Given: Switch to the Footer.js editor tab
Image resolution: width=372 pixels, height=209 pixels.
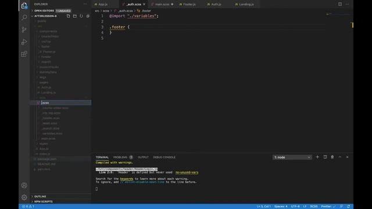Looking at the screenshot, I should (189, 4).
